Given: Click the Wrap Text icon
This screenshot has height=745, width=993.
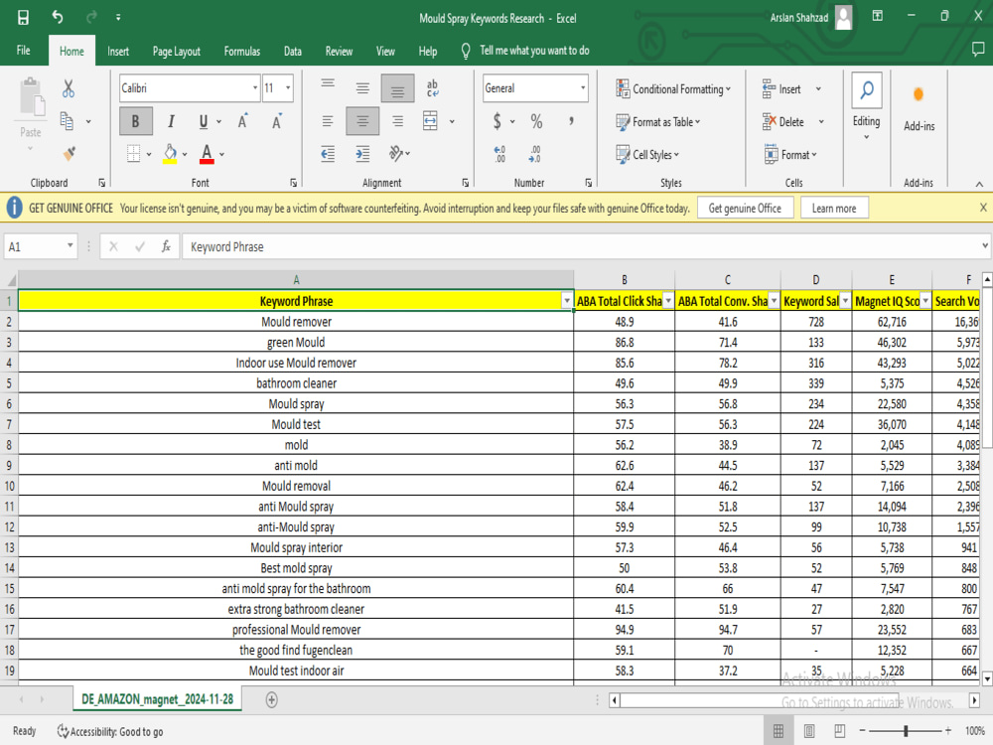Looking at the screenshot, I should (x=433, y=88).
